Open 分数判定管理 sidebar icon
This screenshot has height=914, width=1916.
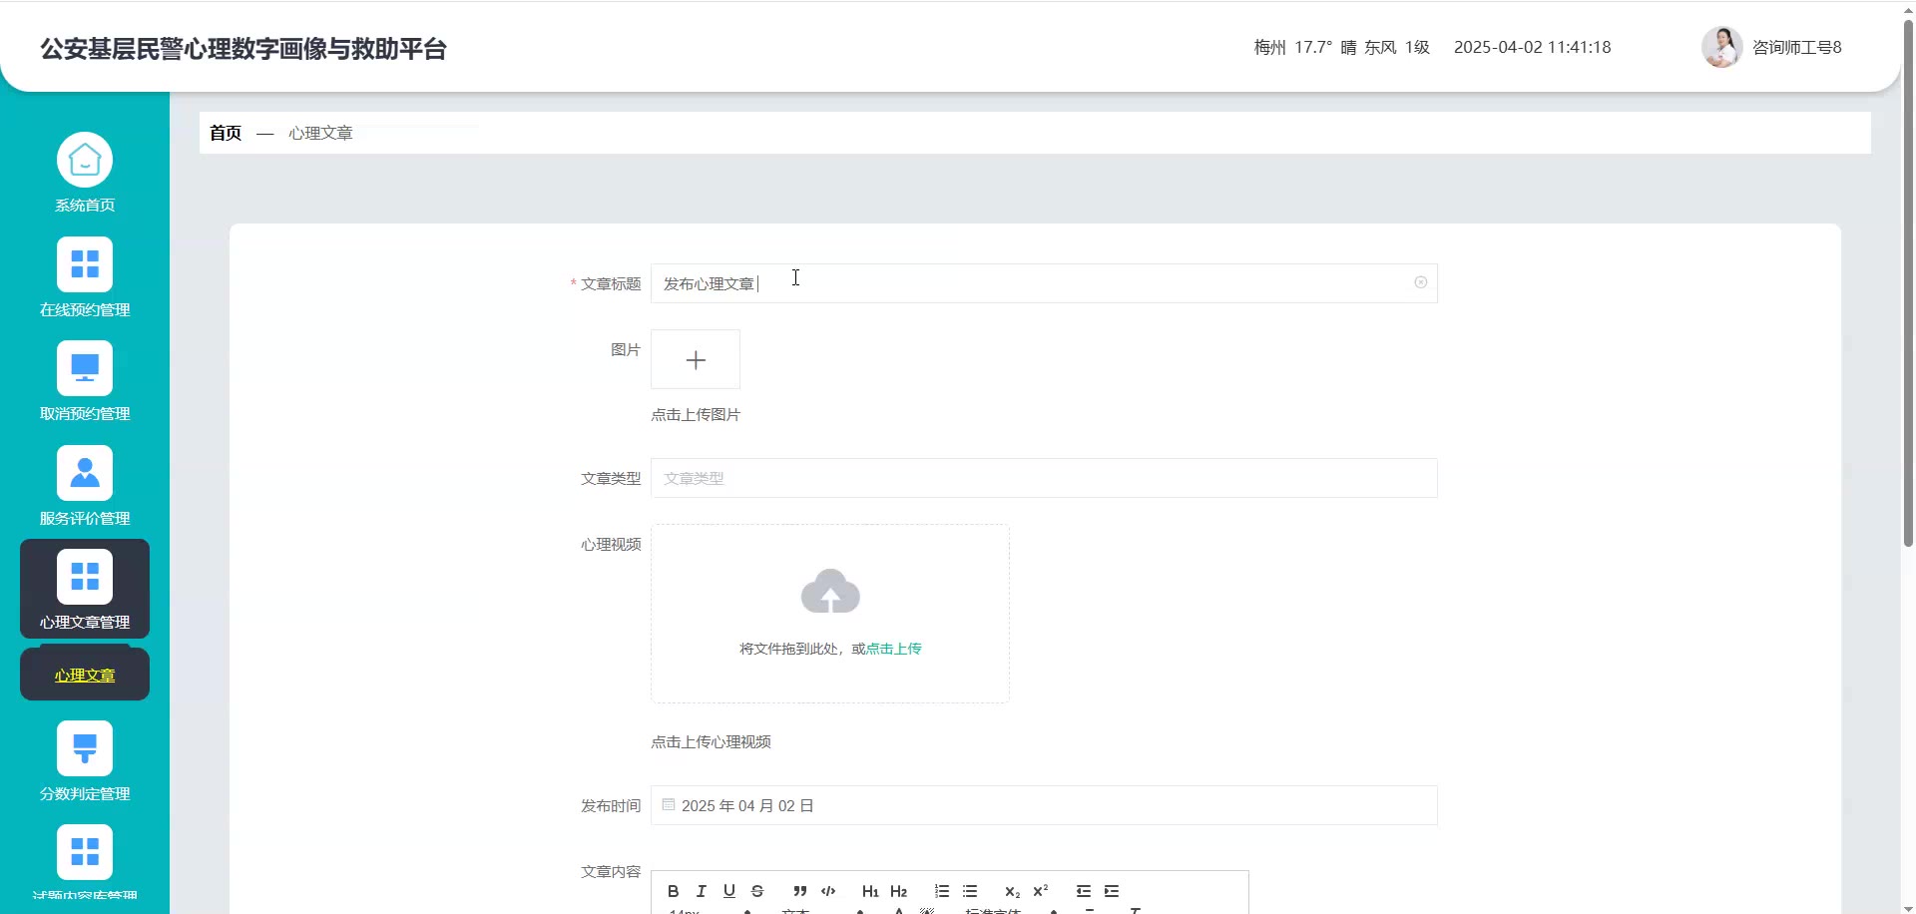pyautogui.click(x=85, y=748)
